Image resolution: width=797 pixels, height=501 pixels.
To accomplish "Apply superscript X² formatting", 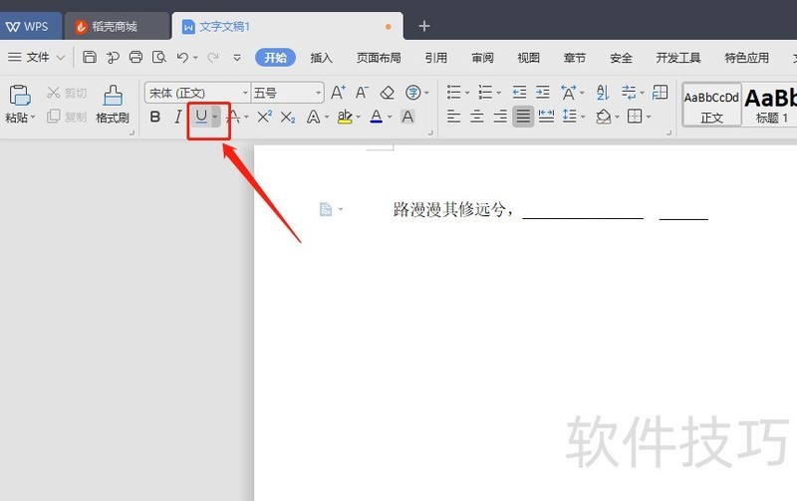I will pos(264,117).
